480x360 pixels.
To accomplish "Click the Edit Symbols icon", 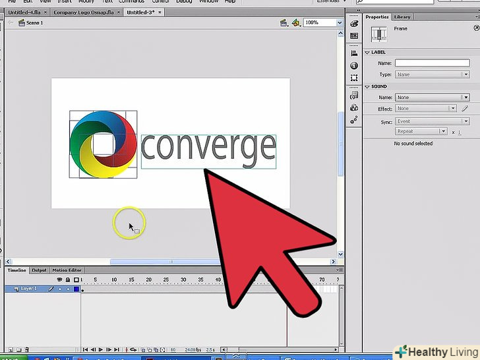I will point(296,22).
